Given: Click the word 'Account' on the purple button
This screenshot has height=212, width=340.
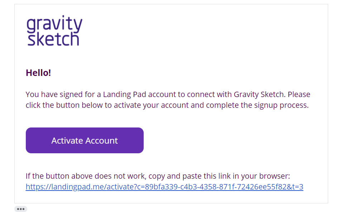Looking at the screenshot, I should (x=101, y=141).
